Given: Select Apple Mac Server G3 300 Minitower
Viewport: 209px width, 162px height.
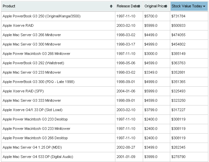Looking at the screenshot, I should click(x=58, y=44).
